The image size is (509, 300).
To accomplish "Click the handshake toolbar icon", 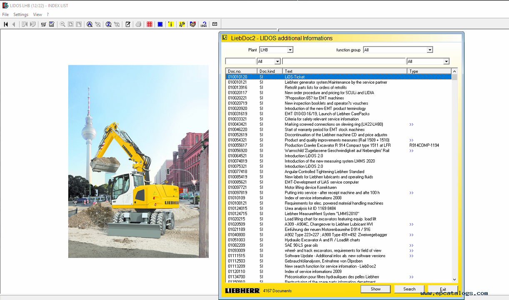I will tap(192, 24).
